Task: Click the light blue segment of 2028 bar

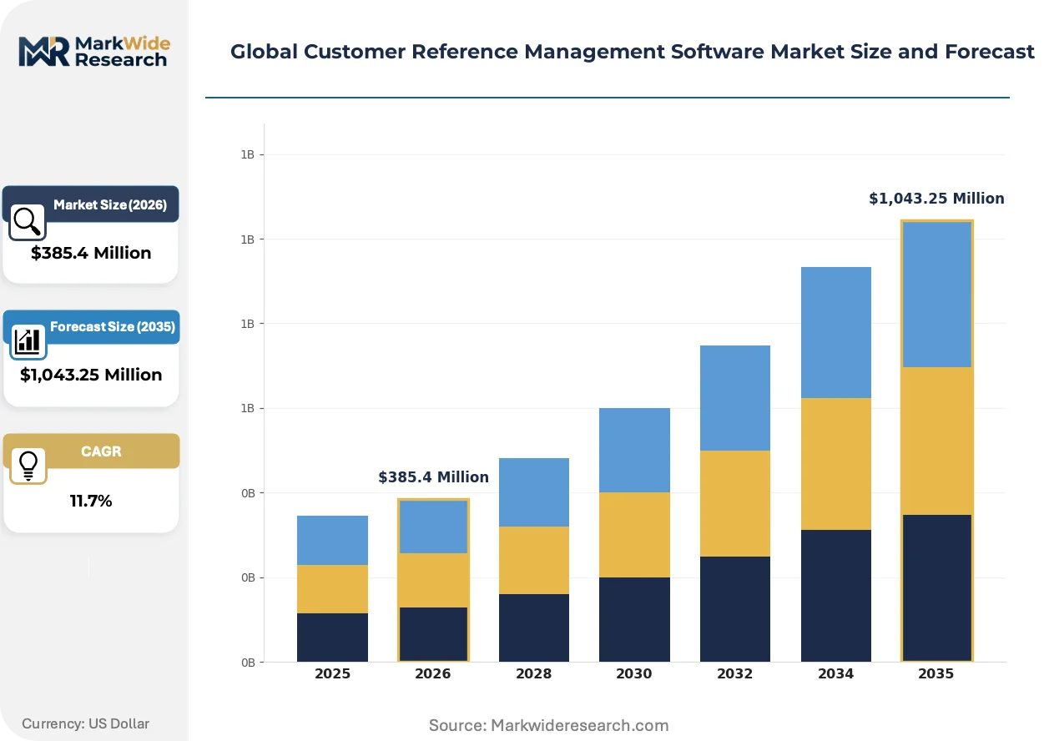Action: click(x=533, y=492)
